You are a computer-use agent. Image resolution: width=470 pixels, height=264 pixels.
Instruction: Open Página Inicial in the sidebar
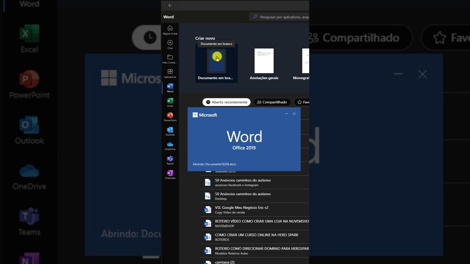170,30
